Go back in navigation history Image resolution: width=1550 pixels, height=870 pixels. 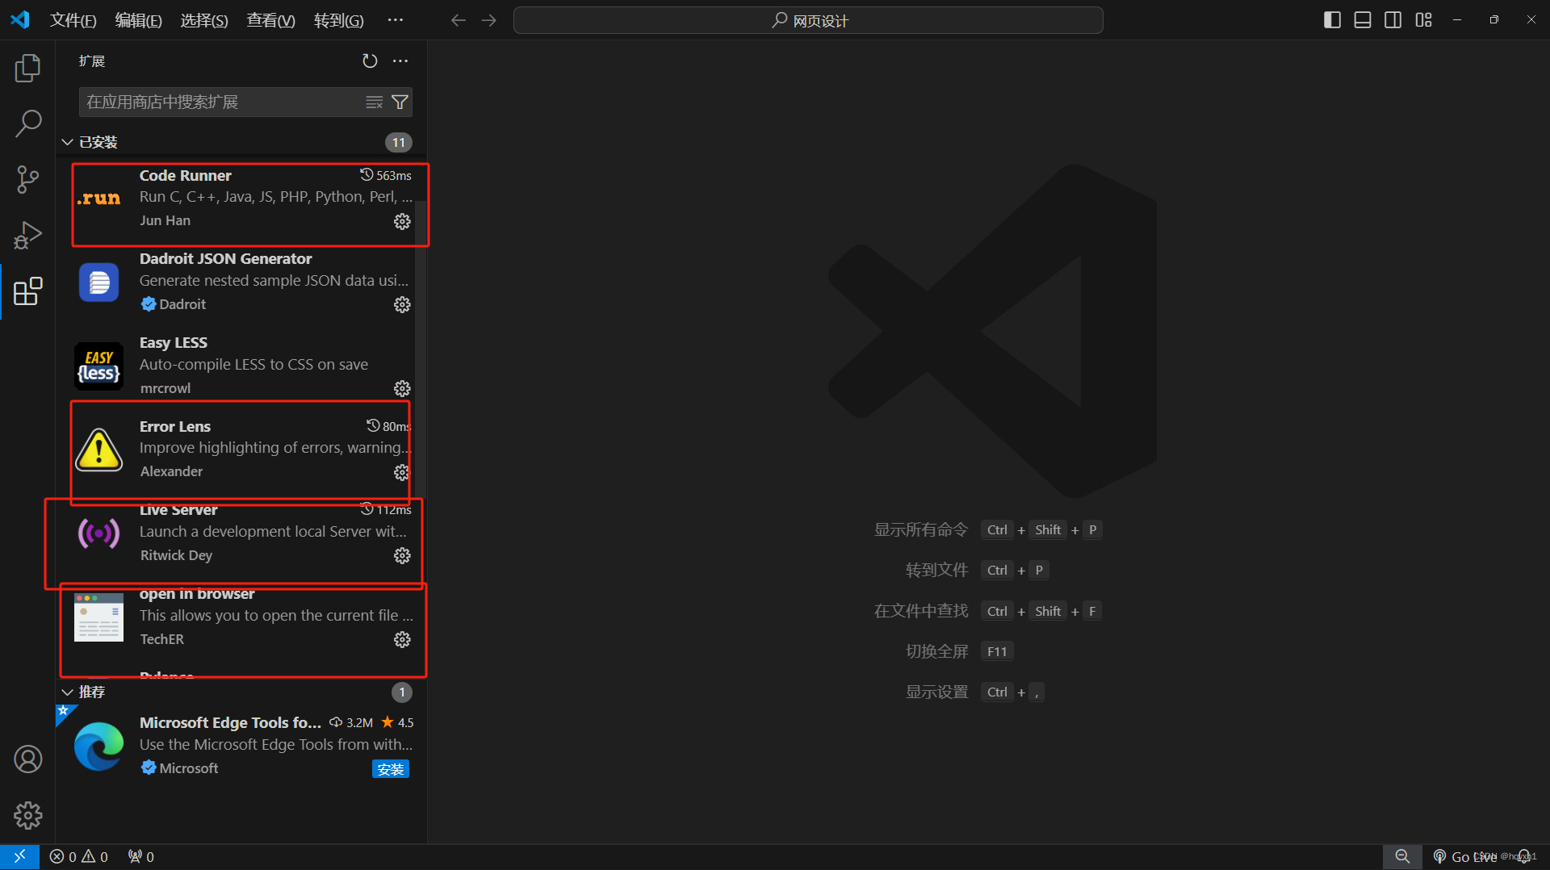tap(459, 20)
